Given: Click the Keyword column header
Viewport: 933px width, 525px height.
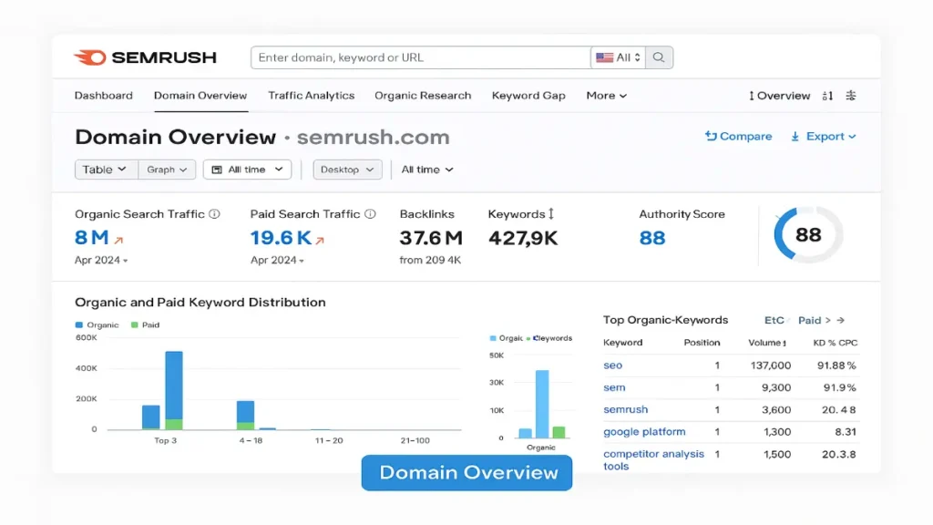Looking at the screenshot, I should 622,343.
